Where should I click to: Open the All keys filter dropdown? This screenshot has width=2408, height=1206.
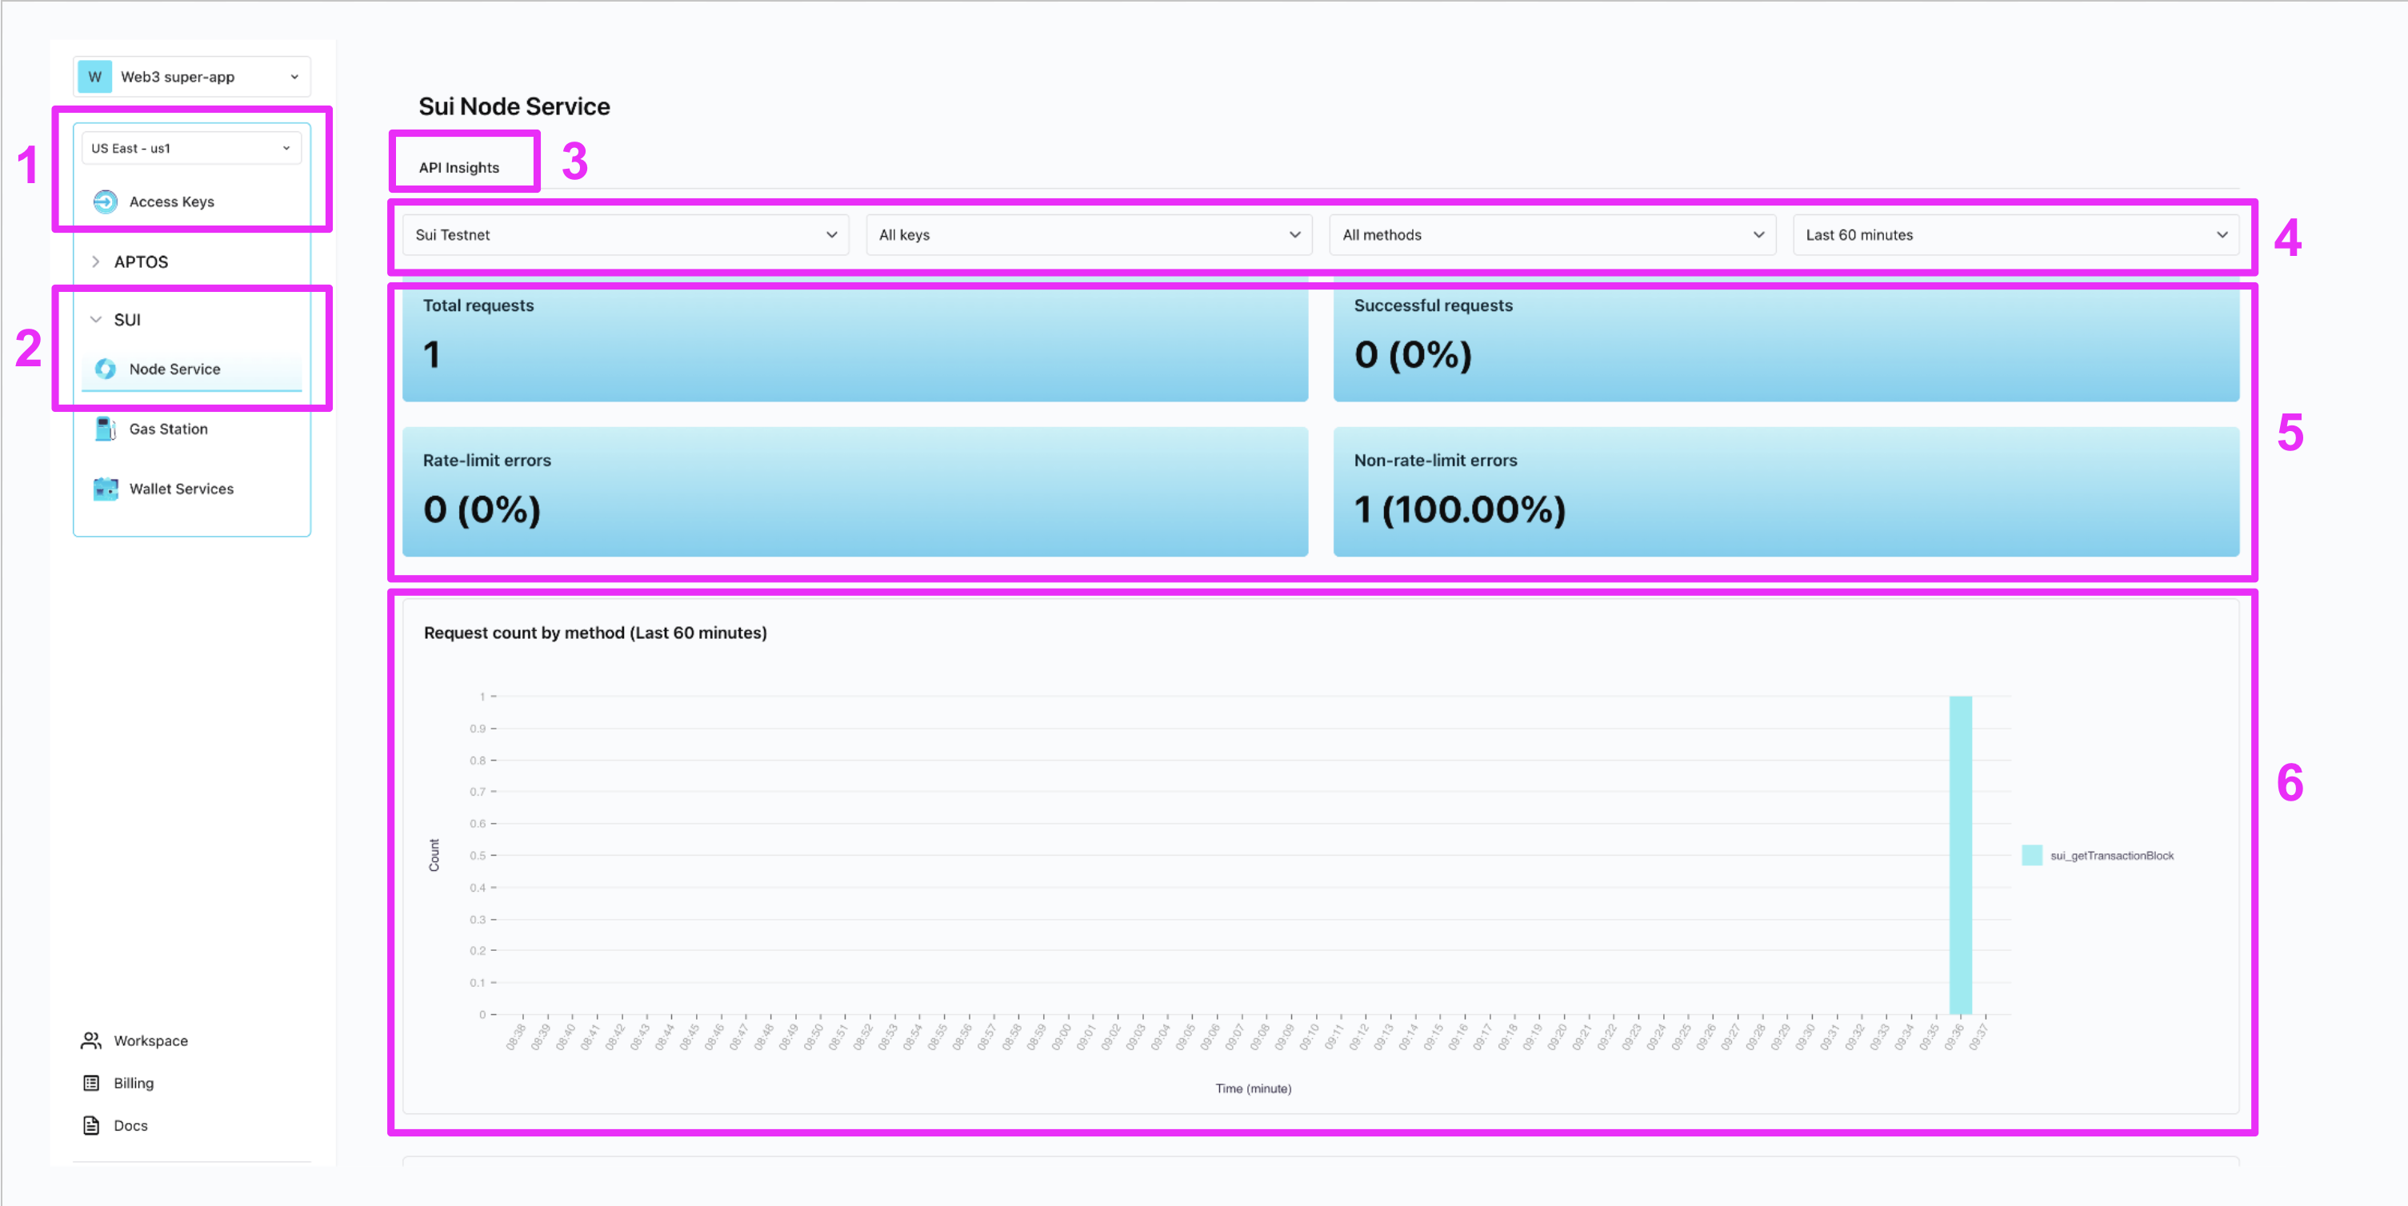1088,235
